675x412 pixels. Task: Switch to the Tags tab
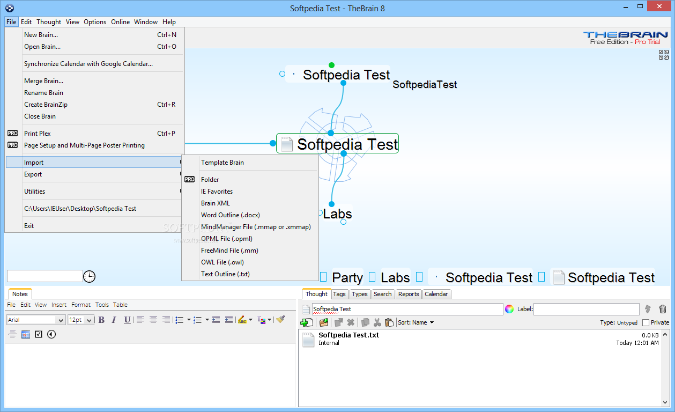339,294
